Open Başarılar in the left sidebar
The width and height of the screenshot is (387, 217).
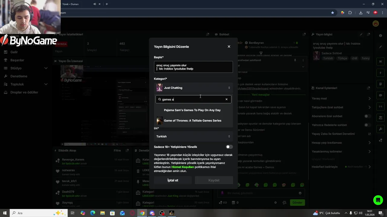click(x=17, y=60)
